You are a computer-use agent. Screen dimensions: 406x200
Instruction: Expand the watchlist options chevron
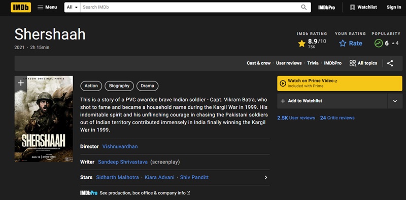[x=395, y=101]
